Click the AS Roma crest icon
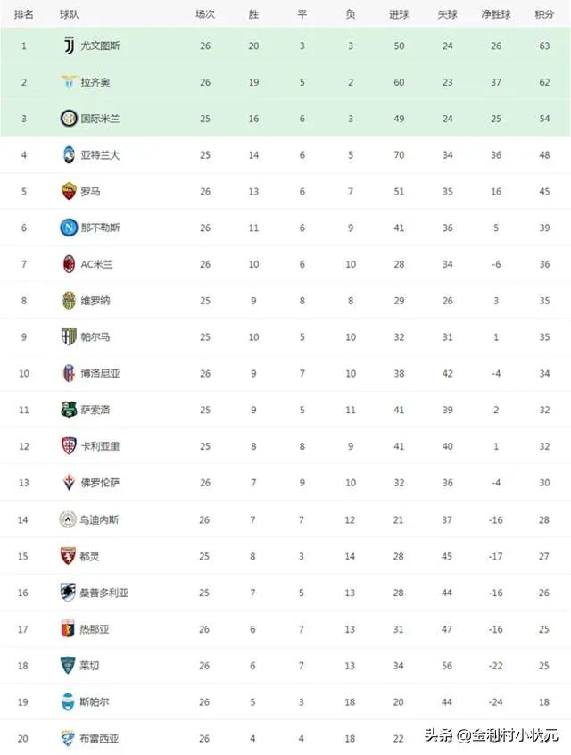The width and height of the screenshot is (571, 755). click(69, 191)
